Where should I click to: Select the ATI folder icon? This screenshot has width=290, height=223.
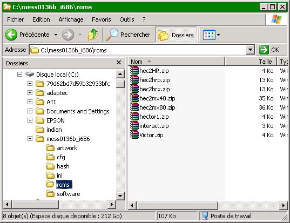point(40,102)
